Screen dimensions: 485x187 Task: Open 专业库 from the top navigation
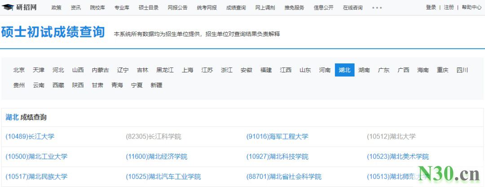click(x=122, y=8)
